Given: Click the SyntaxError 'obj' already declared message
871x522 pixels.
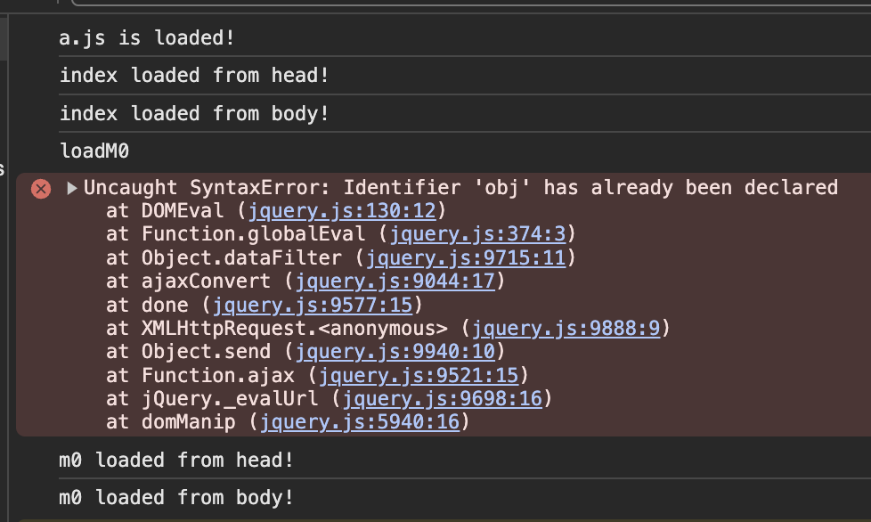Looking at the screenshot, I should pyautogui.click(x=460, y=188).
